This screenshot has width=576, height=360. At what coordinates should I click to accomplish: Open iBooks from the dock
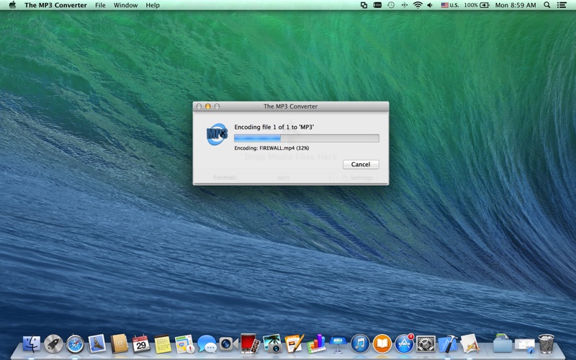click(x=382, y=344)
